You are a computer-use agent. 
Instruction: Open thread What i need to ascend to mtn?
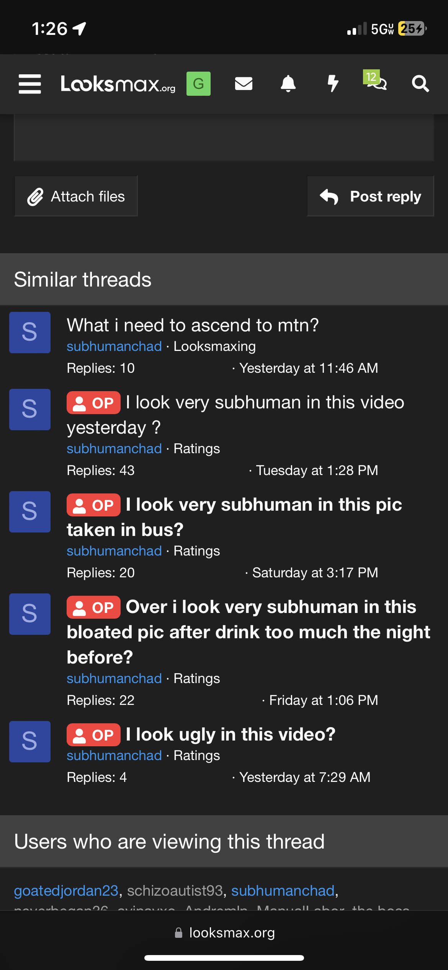193,325
